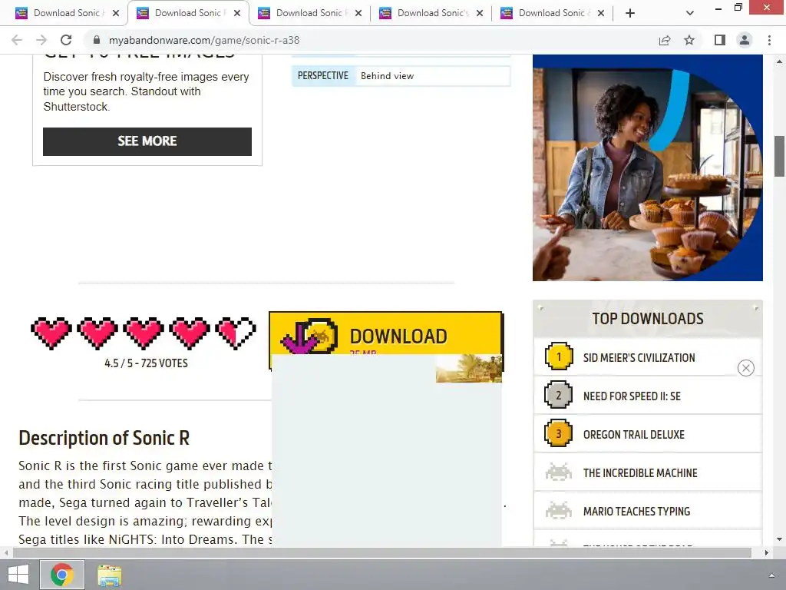Close the fifth Download Sonic tab

click(601, 14)
